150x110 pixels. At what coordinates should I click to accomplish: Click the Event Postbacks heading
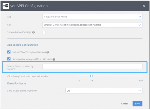pyautogui.click(x=17, y=83)
